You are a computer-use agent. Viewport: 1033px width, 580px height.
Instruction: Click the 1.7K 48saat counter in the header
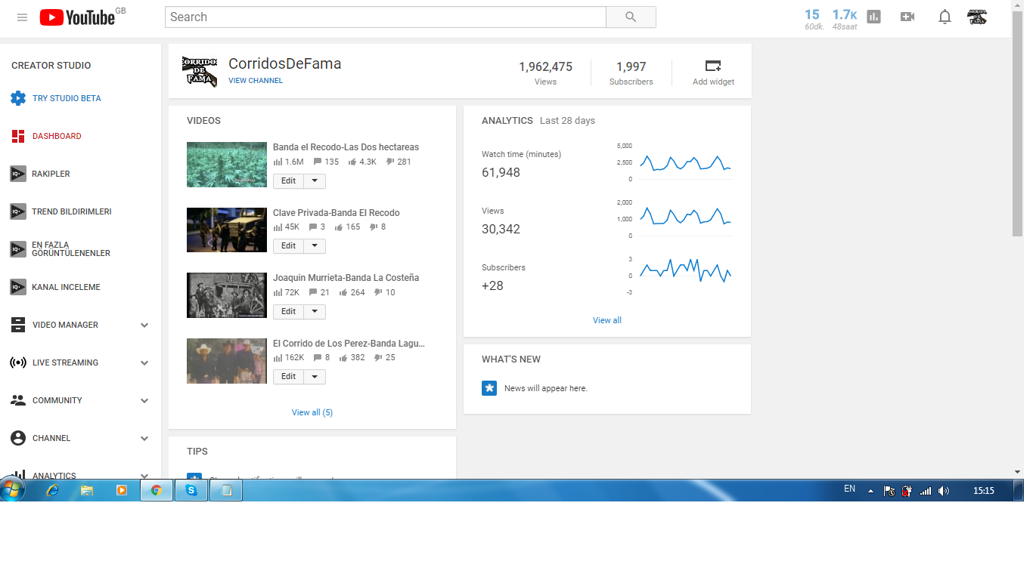click(x=845, y=19)
